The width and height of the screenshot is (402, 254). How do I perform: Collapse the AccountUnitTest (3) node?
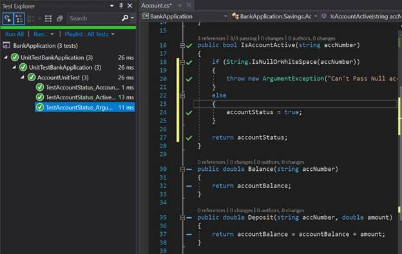click(x=23, y=77)
